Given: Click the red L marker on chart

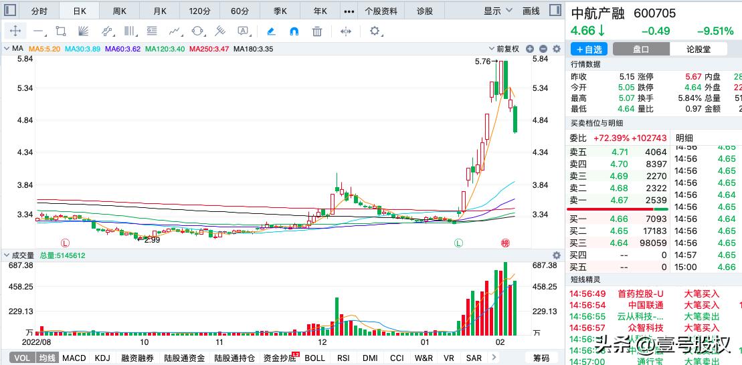Looking at the screenshot, I should pos(66,243).
